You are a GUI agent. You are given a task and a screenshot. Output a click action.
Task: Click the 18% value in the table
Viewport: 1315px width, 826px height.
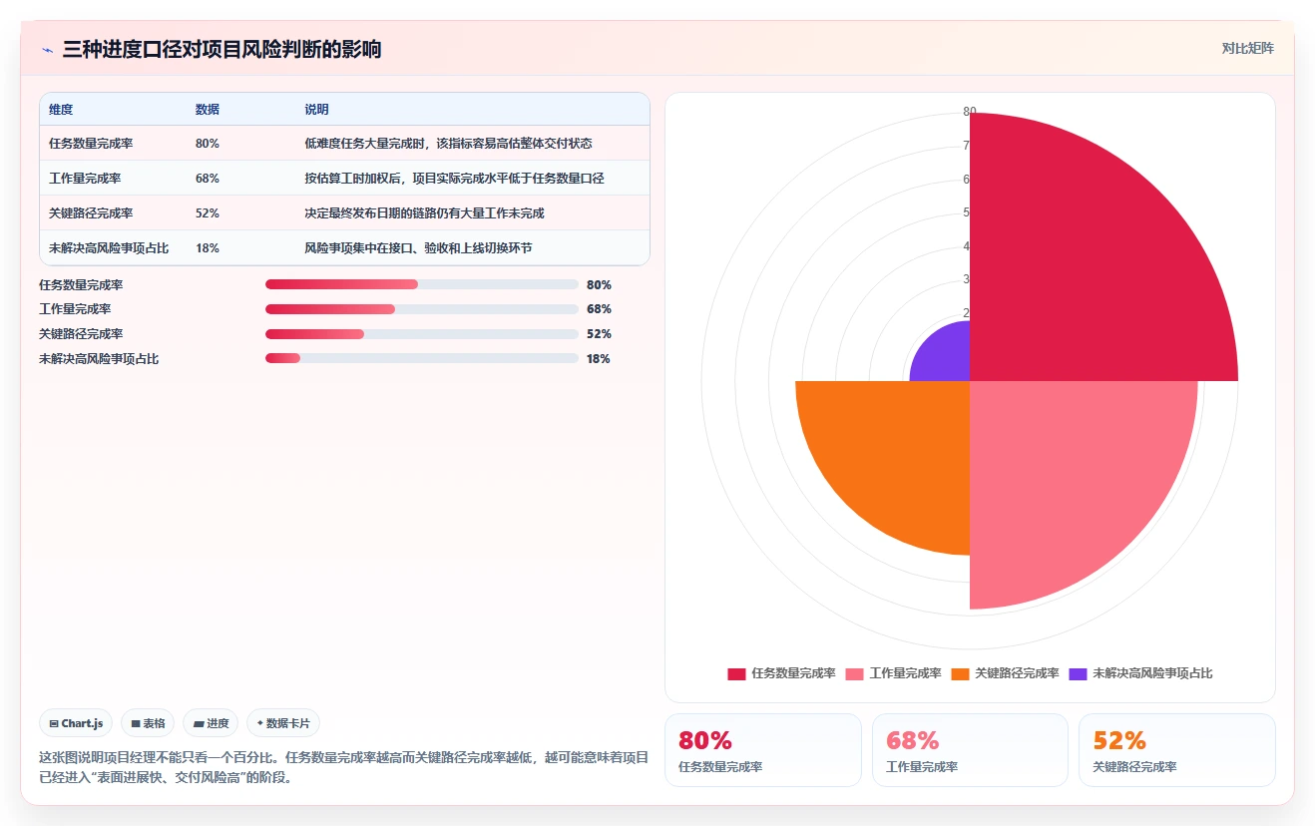tap(208, 248)
